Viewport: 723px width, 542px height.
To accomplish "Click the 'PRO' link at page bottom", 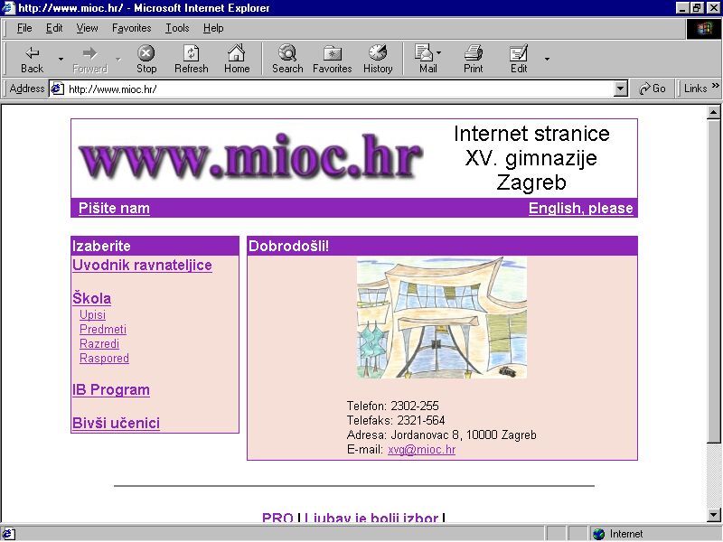I will (277, 518).
